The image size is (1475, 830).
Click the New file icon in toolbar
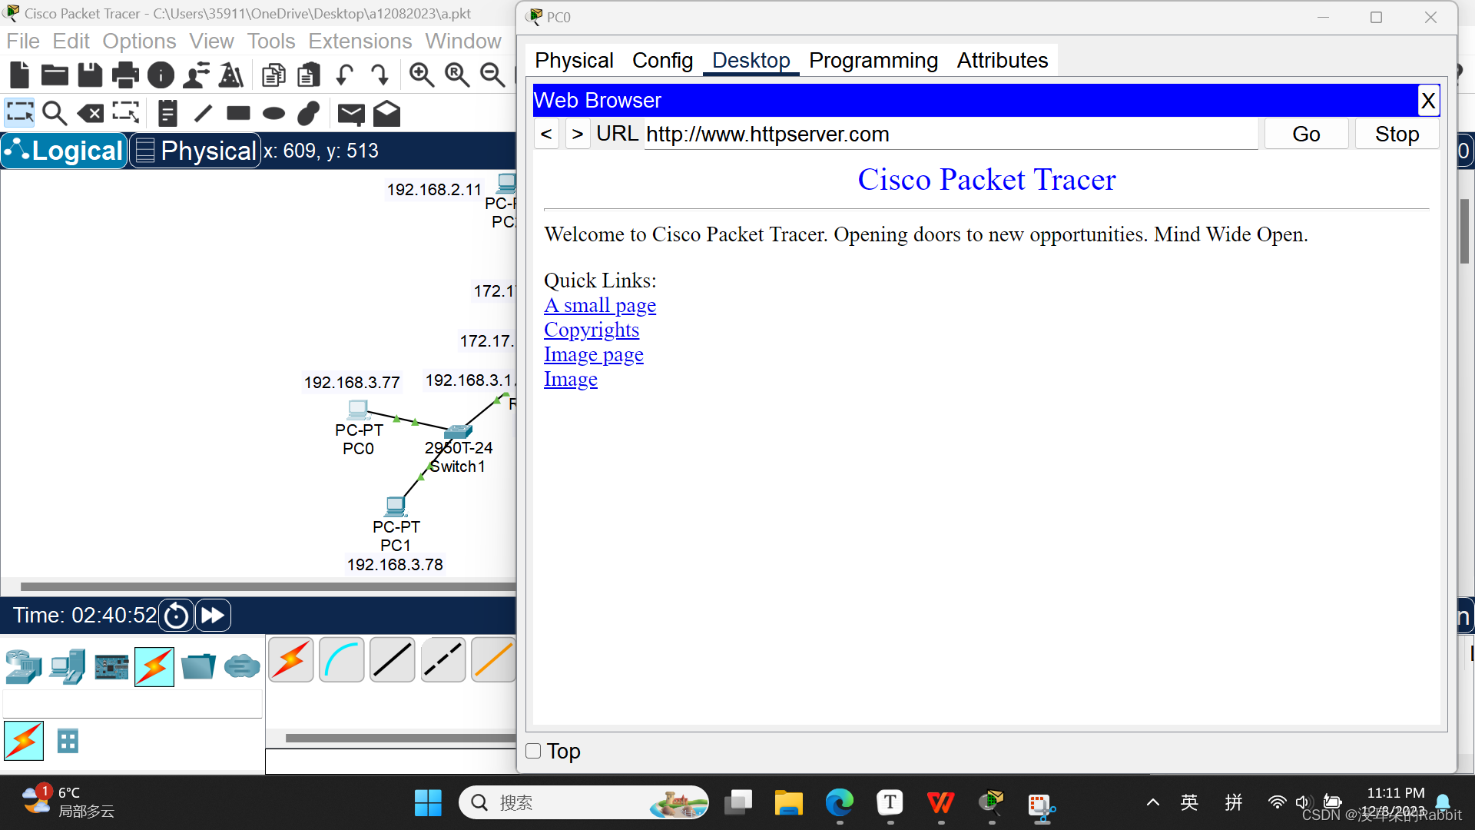pos(20,75)
